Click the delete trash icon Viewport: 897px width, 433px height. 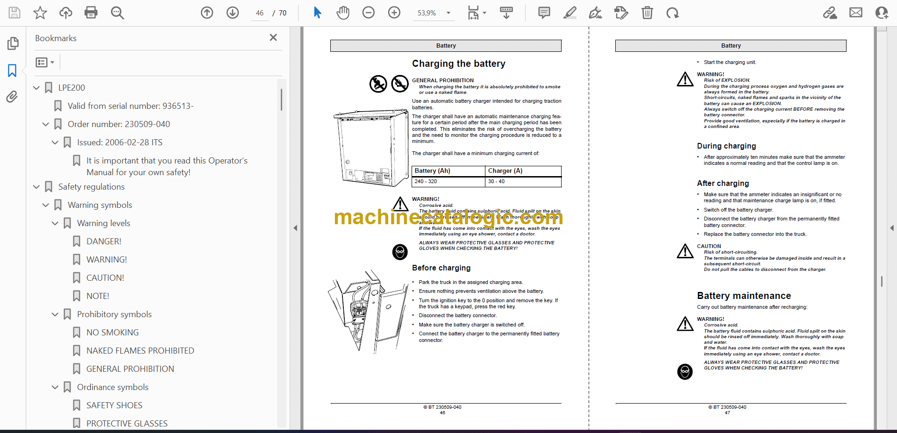(647, 13)
